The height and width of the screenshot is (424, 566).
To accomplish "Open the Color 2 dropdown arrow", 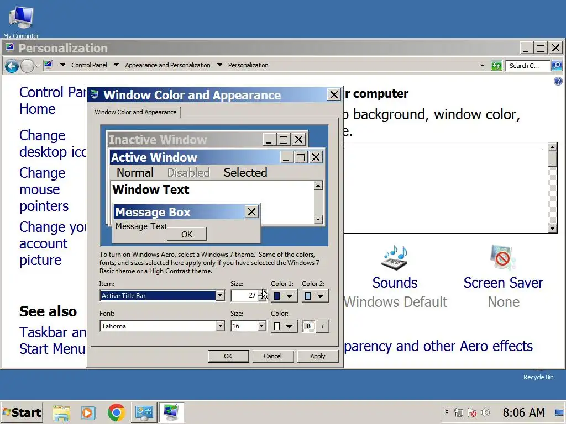I will click(x=321, y=296).
